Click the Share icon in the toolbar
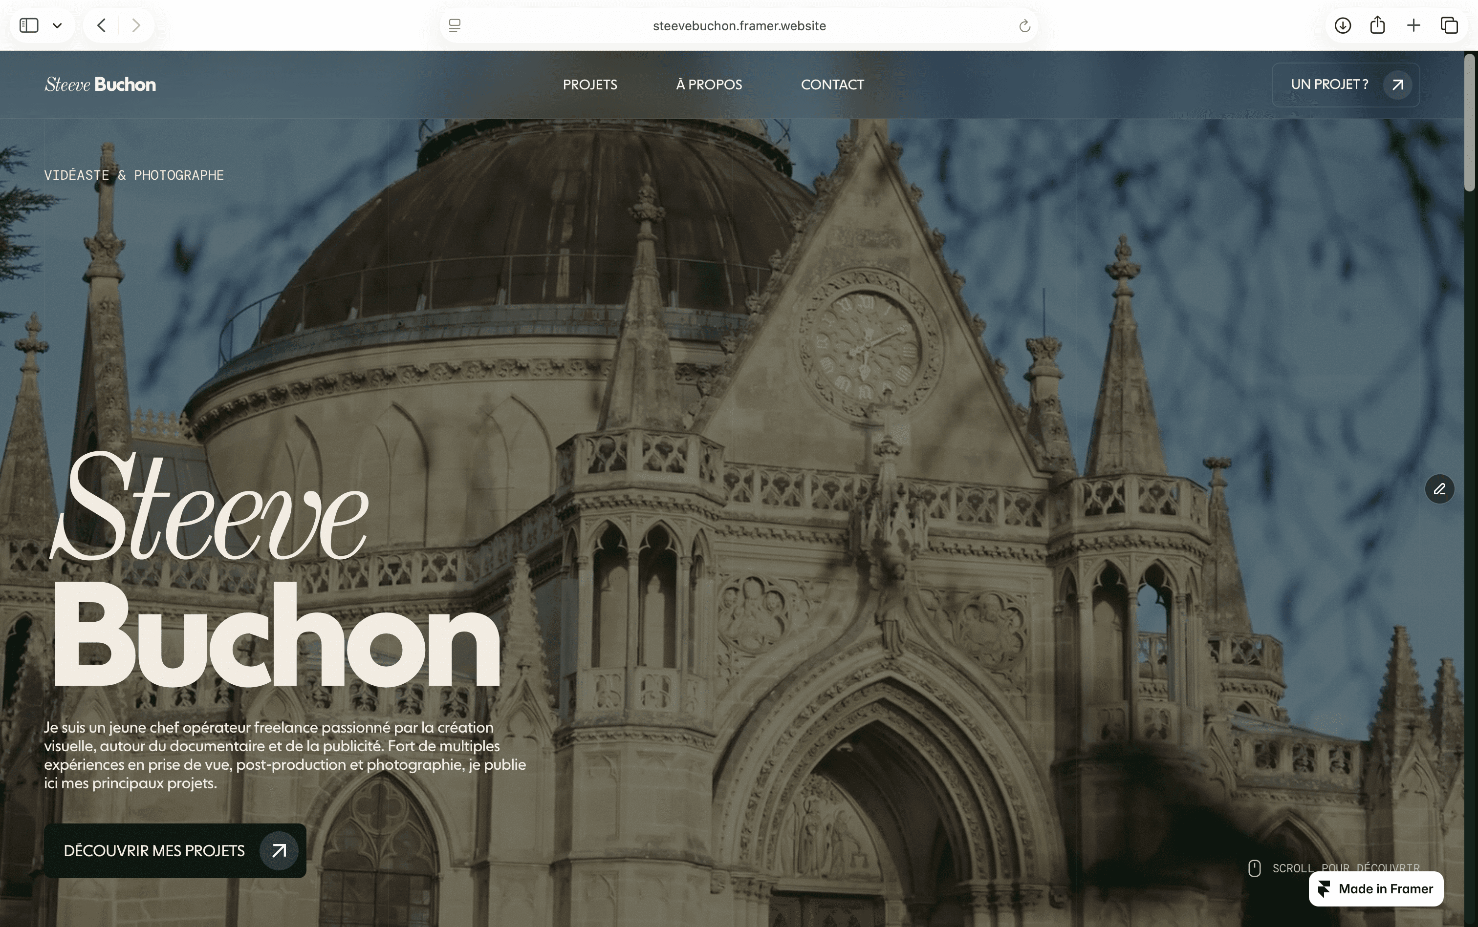This screenshot has width=1478, height=927. 1377,25
